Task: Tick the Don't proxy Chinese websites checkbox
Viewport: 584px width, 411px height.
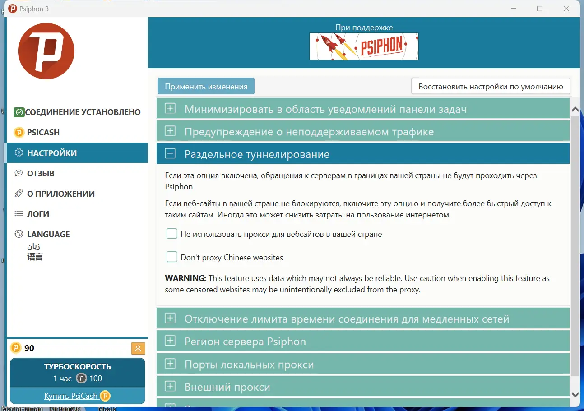Action: (x=172, y=257)
